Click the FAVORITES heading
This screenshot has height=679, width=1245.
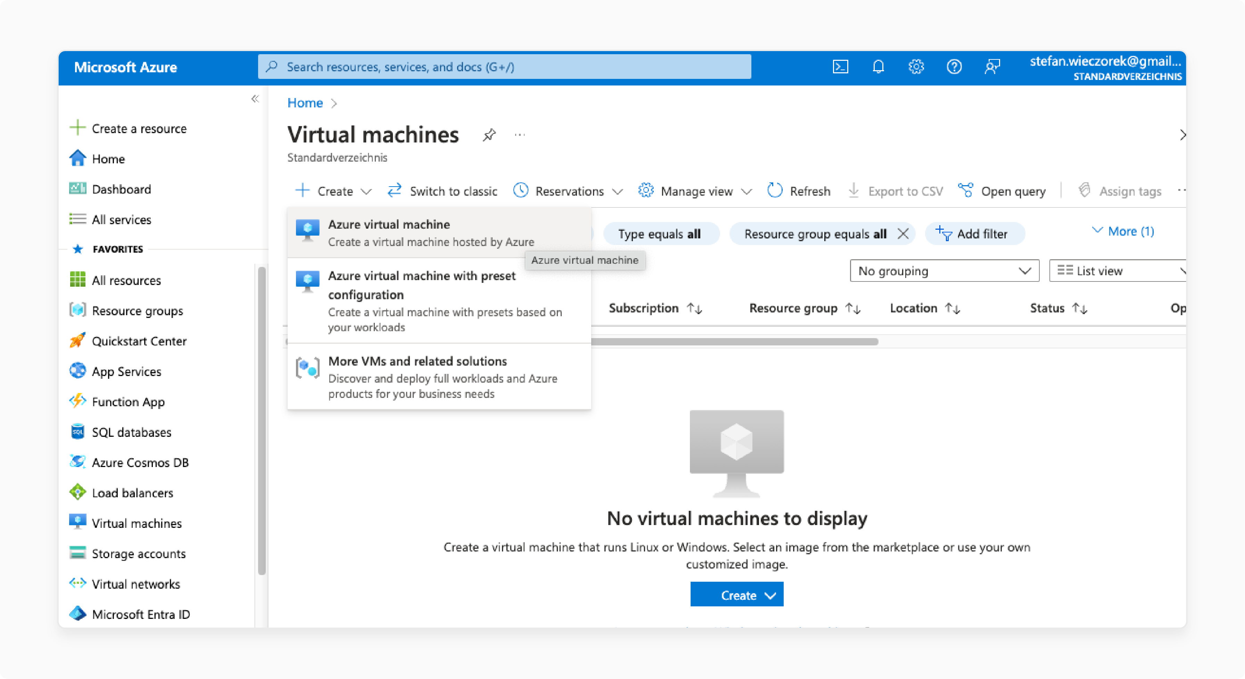click(x=117, y=249)
